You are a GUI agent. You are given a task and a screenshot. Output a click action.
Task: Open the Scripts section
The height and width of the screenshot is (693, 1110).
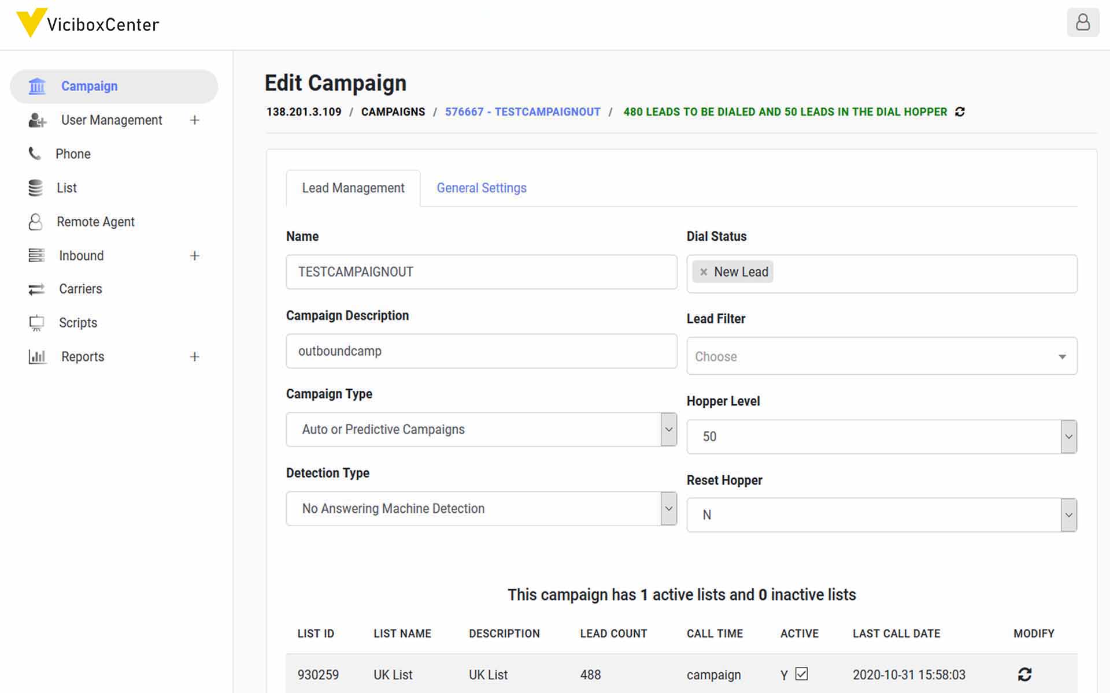click(x=77, y=322)
